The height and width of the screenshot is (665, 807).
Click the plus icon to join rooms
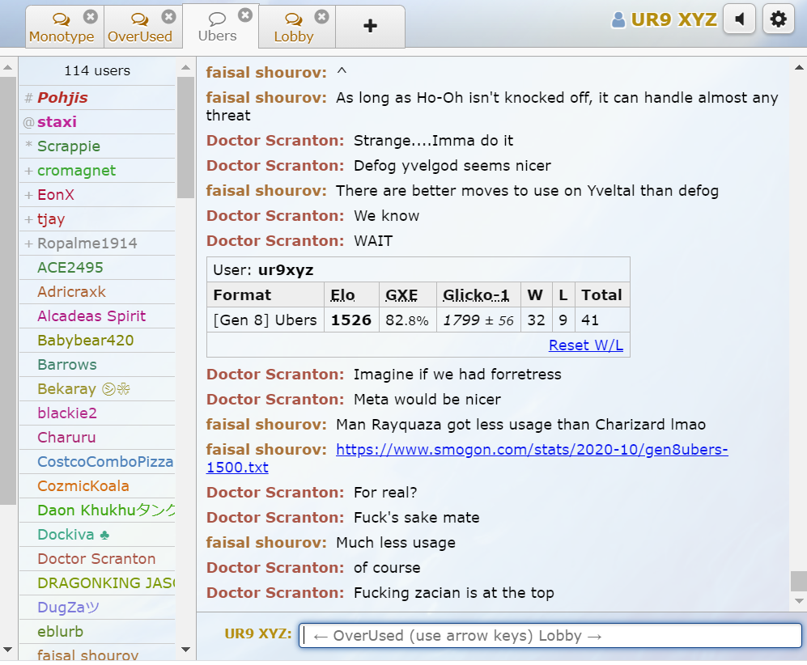370,27
